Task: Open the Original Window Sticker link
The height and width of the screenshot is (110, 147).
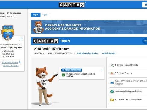Action: (x=87, y=53)
